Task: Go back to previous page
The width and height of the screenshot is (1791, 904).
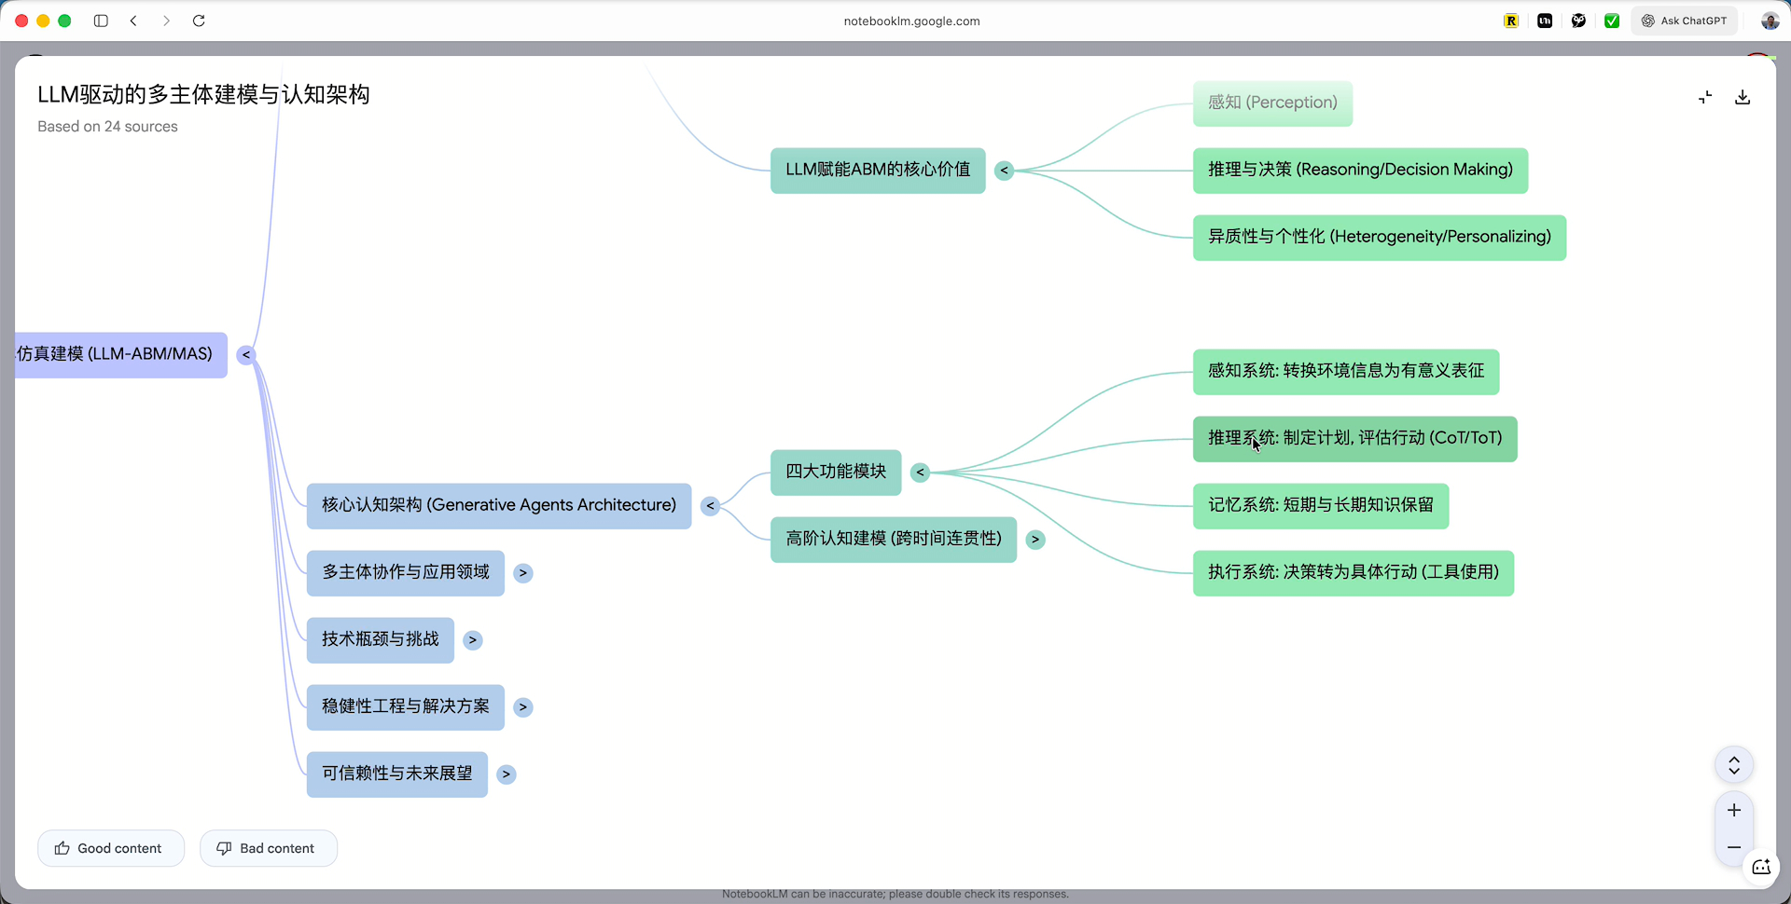Action: [x=134, y=21]
